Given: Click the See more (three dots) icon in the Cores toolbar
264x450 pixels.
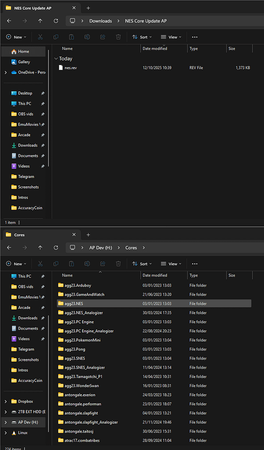Looking at the screenshot, I should point(195,264).
